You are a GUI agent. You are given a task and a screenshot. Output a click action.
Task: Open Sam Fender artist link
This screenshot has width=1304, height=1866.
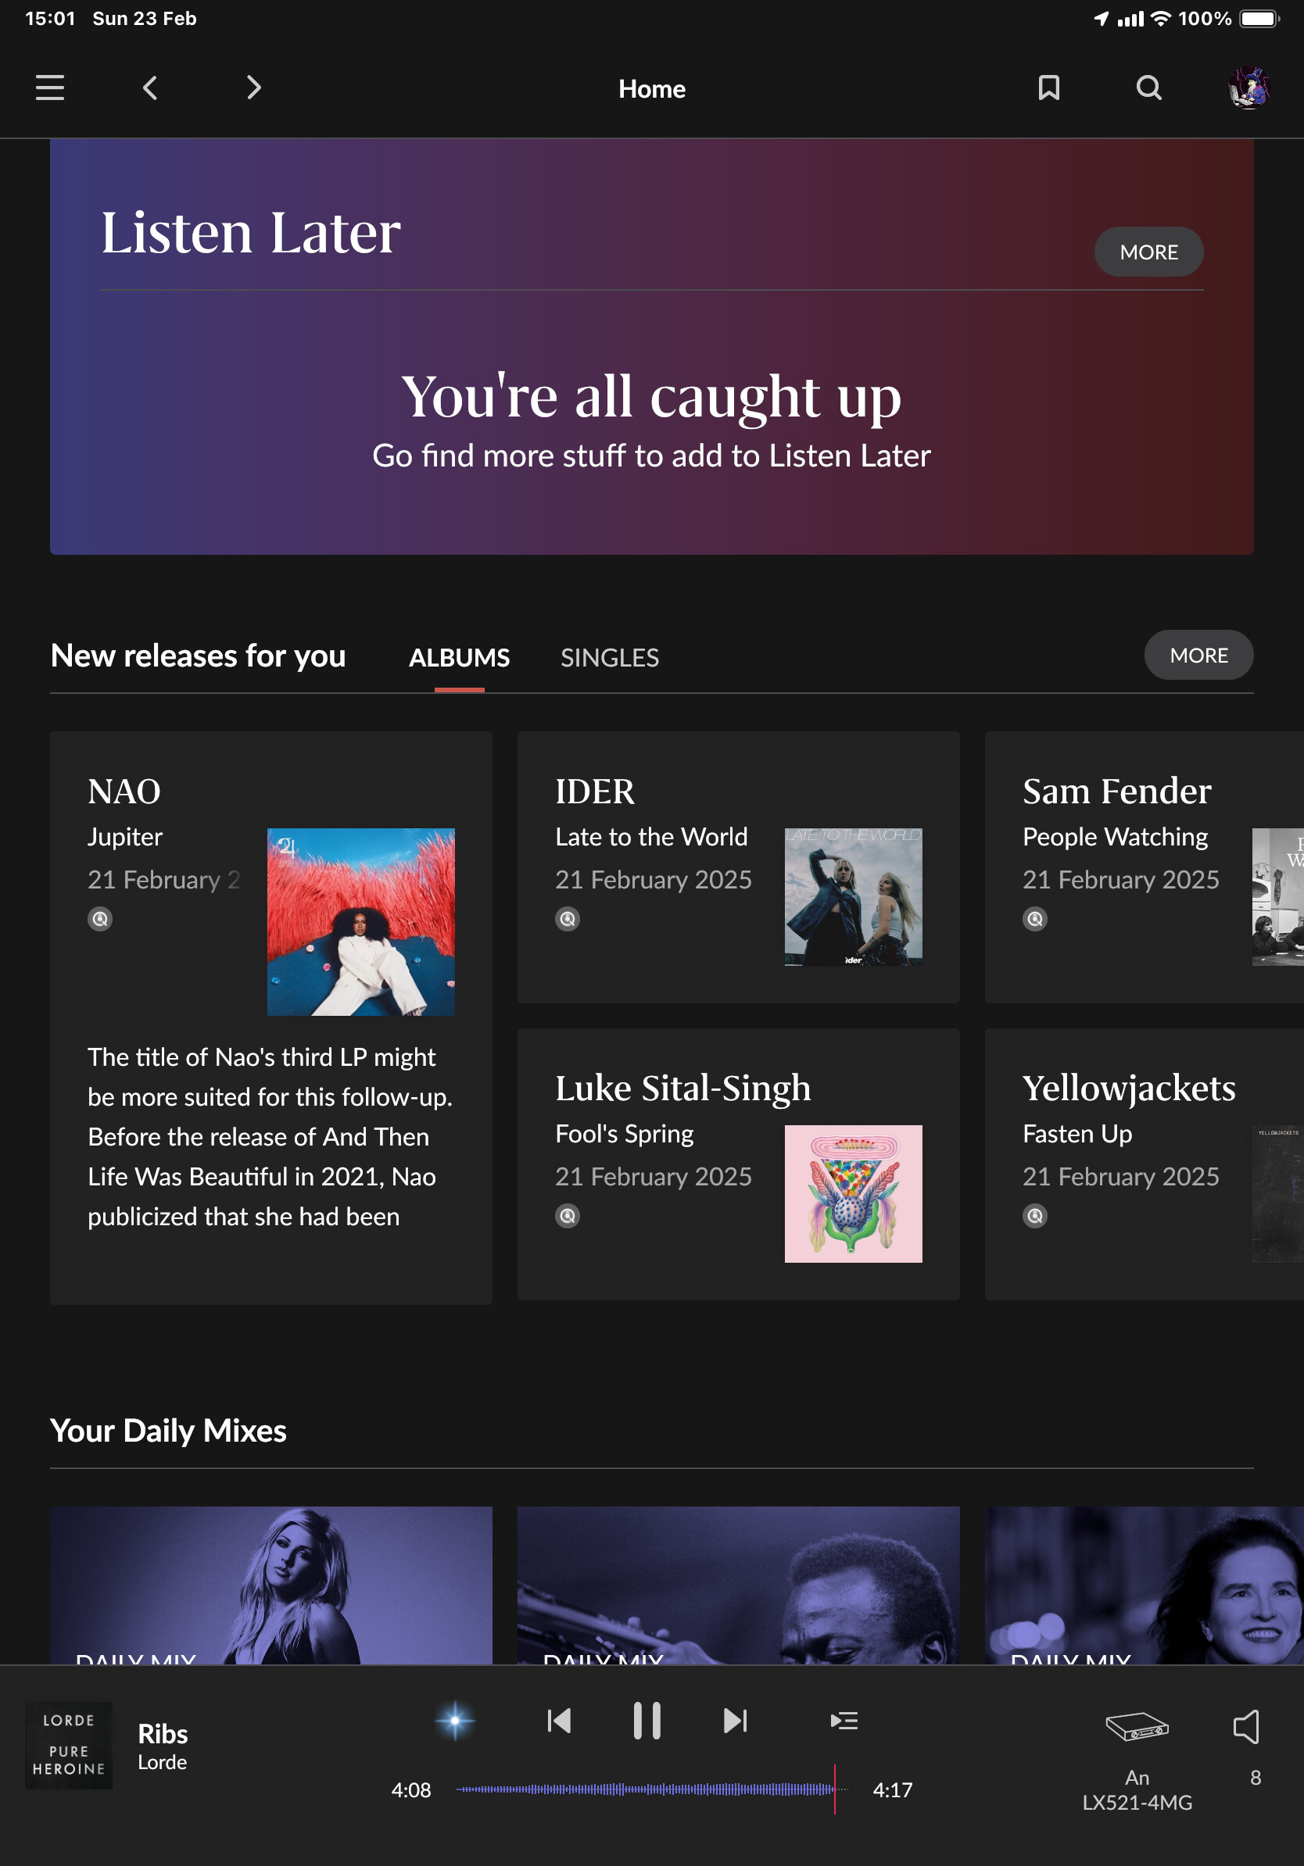click(x=1117, y=791)
